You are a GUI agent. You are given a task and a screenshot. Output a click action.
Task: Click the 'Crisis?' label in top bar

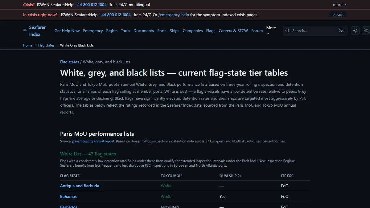[29, 5]
